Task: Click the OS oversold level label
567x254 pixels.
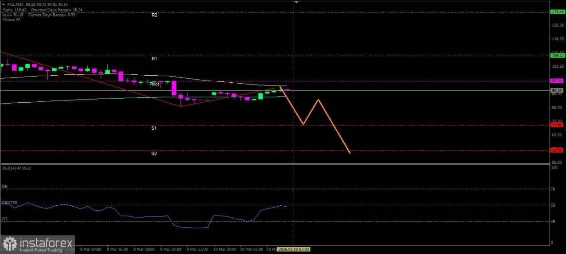Action: coord(4,219)
